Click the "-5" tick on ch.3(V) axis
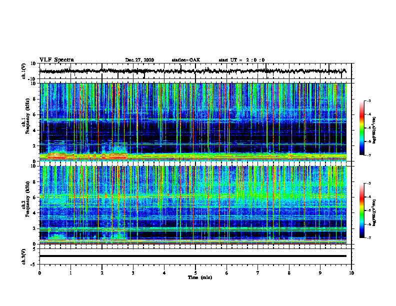 tap(33, 264)
